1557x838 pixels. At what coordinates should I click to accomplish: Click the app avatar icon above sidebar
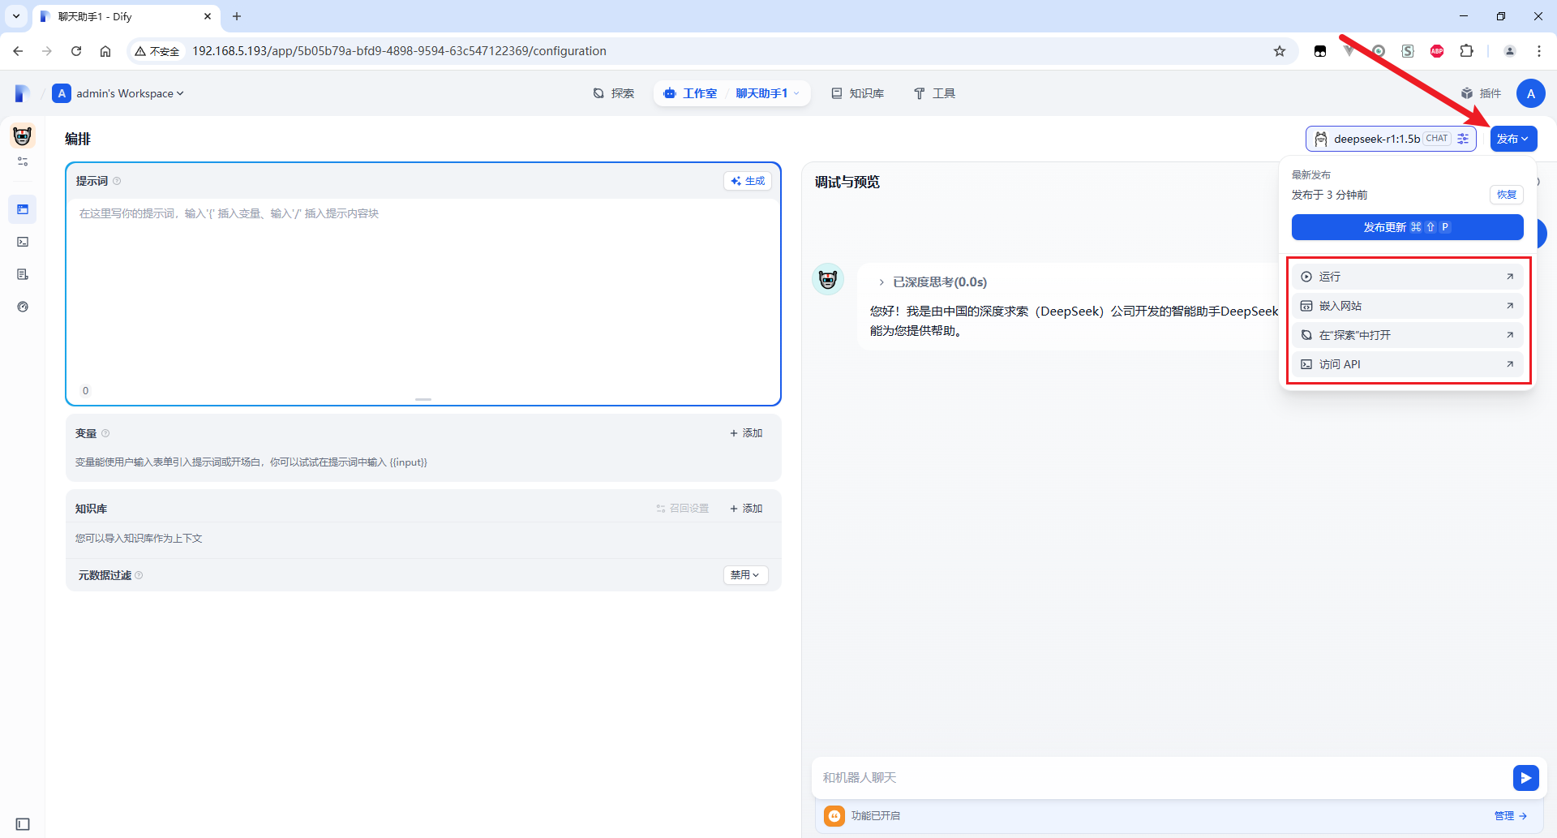(x=23, y=135)
